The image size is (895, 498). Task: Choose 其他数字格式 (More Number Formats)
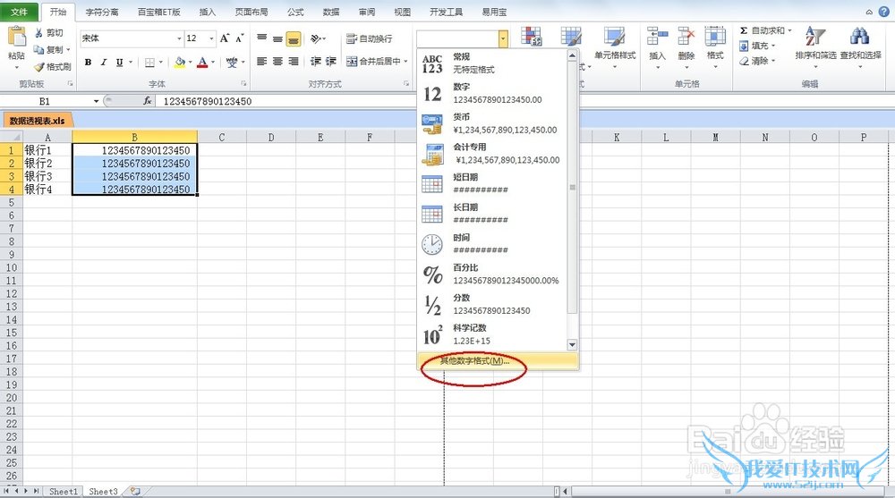click(474, 361)
